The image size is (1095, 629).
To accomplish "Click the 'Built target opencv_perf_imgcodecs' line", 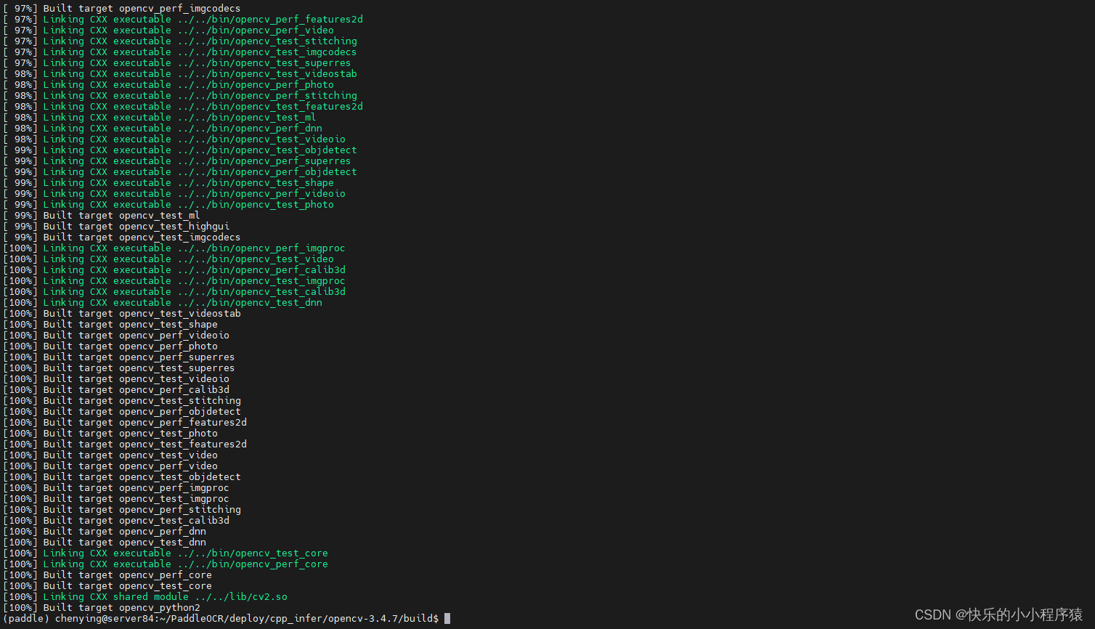I will (x=122, y=9).
